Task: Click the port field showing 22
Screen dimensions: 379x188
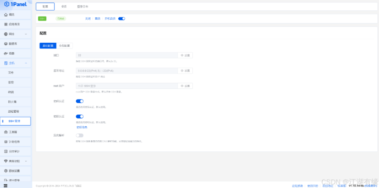Action: click(x=126, y=55)
